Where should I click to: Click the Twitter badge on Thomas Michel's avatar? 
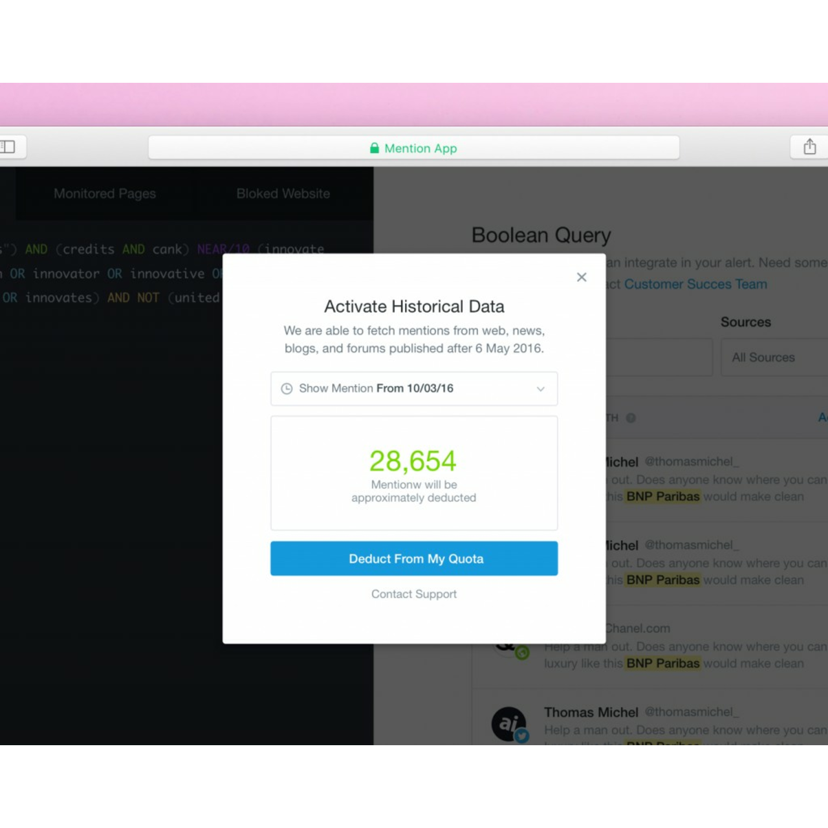(x=521, y=735)
